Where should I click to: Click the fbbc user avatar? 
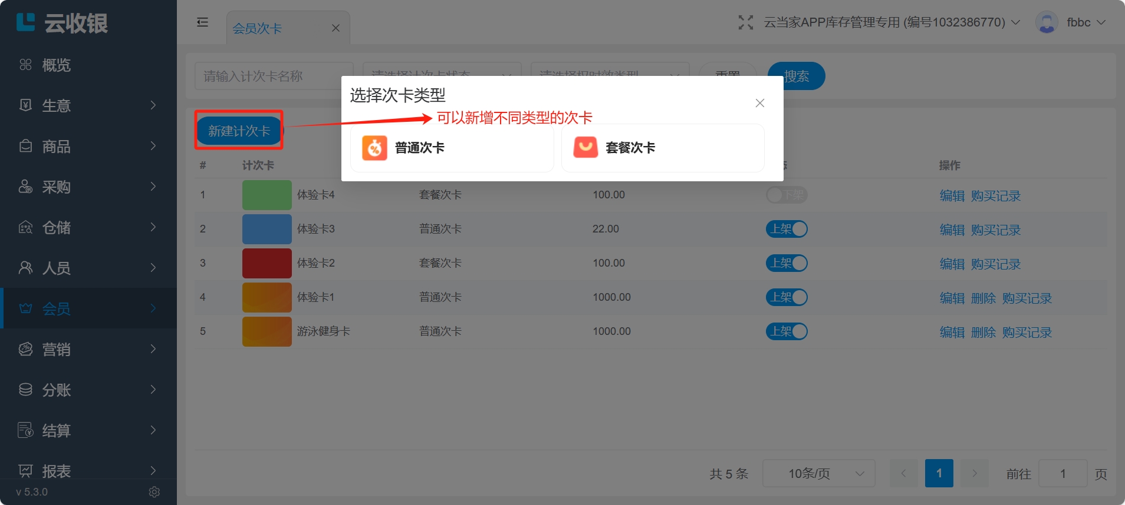(x=1046, y=22)
